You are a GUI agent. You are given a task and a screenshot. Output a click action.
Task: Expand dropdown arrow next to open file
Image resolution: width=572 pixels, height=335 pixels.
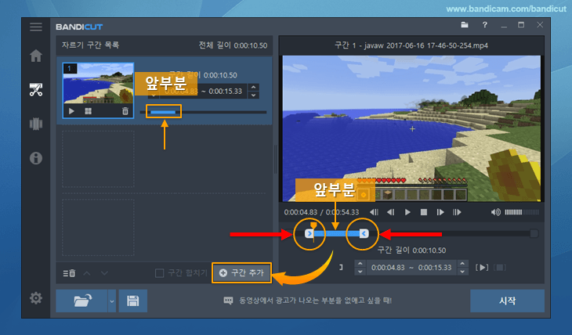112,301
